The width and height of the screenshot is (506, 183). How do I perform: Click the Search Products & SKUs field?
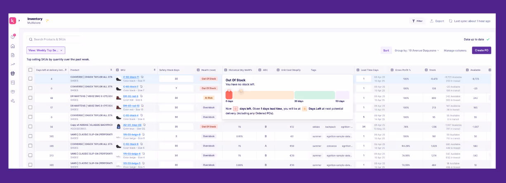tap(54, 39)
